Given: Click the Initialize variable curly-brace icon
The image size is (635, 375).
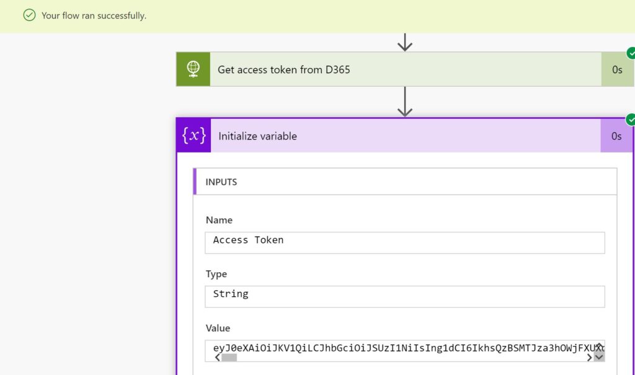Looking at the screenshot, I should click(x=194, y=135).
